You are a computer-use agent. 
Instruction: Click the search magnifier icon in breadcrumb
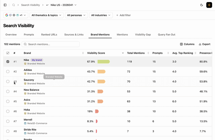click(14, 5)
